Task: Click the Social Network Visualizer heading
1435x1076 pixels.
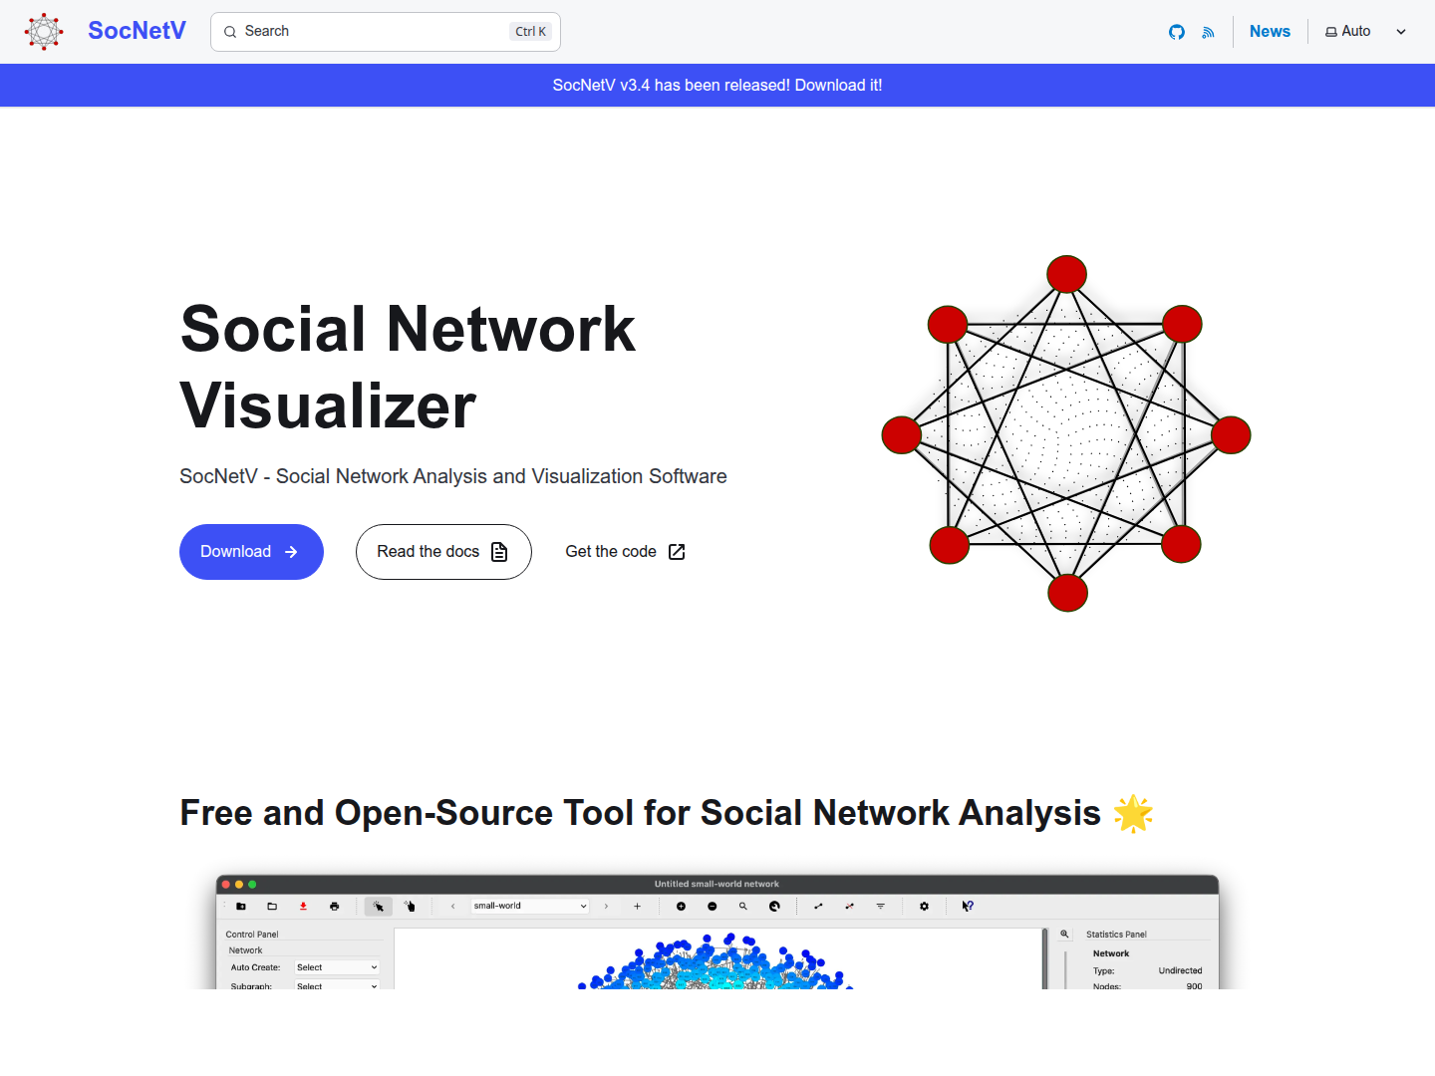Action: click(408, 368)
